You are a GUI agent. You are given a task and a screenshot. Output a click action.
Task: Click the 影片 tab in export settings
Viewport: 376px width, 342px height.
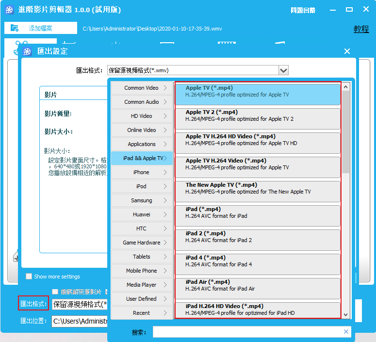[50, 95]
